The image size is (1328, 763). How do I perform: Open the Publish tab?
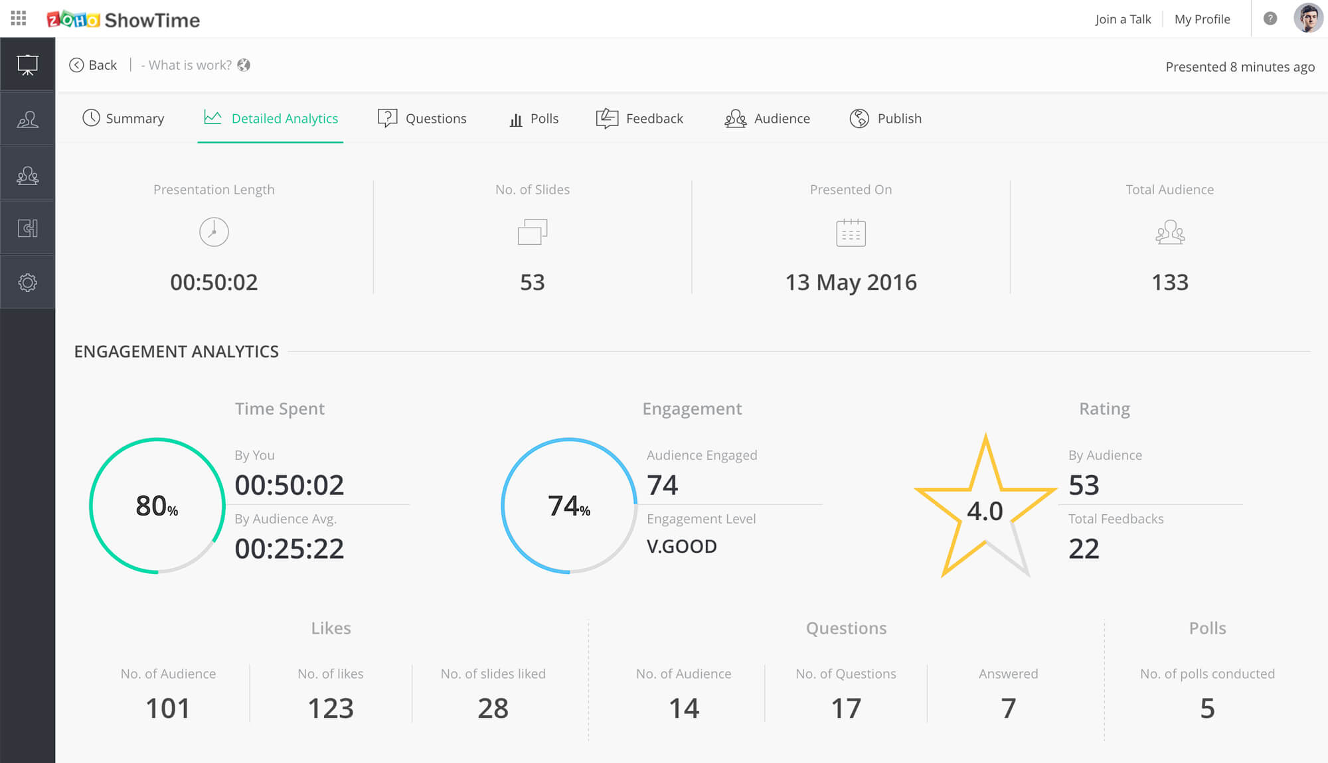886,118
